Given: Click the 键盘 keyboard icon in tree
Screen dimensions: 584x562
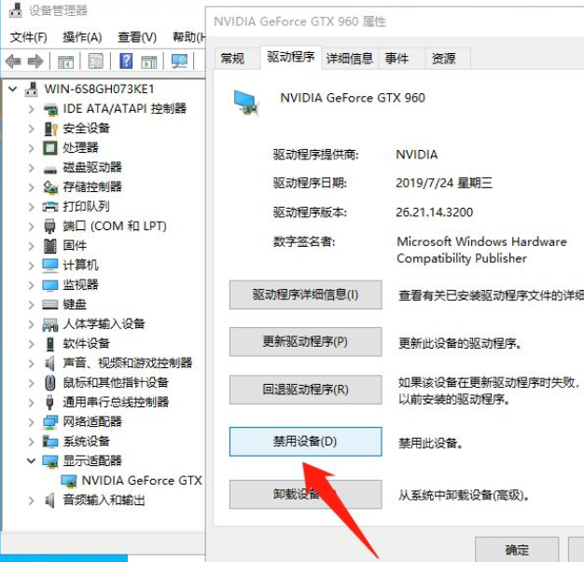Looking at the screenshot, I should 49,305.
